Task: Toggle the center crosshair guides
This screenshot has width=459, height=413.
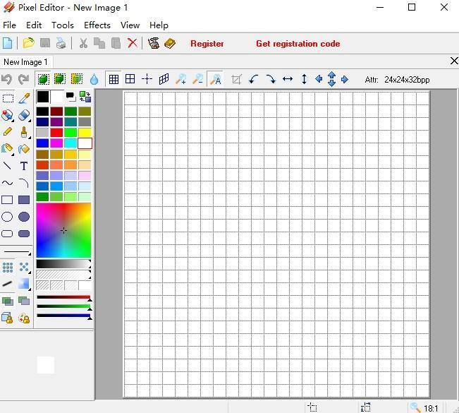Action: [x=147, y=79]
